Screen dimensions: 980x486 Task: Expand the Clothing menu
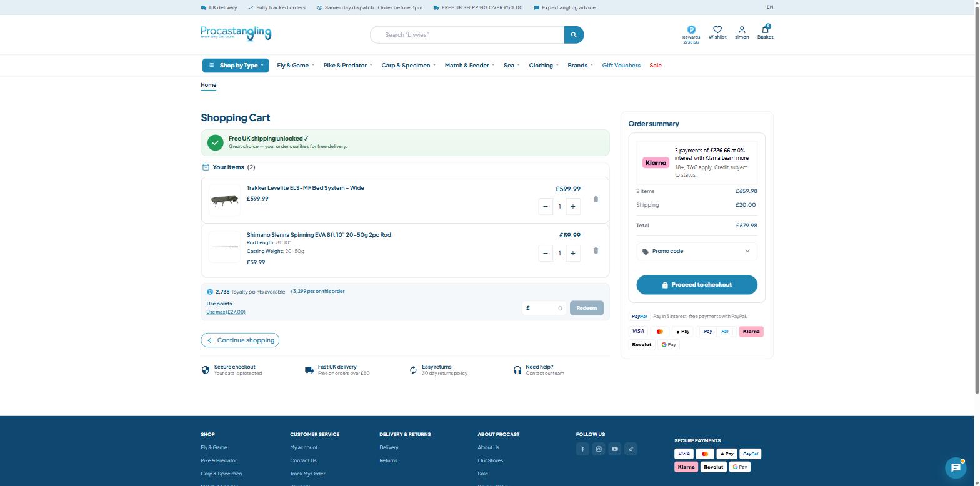click(544, 66)
